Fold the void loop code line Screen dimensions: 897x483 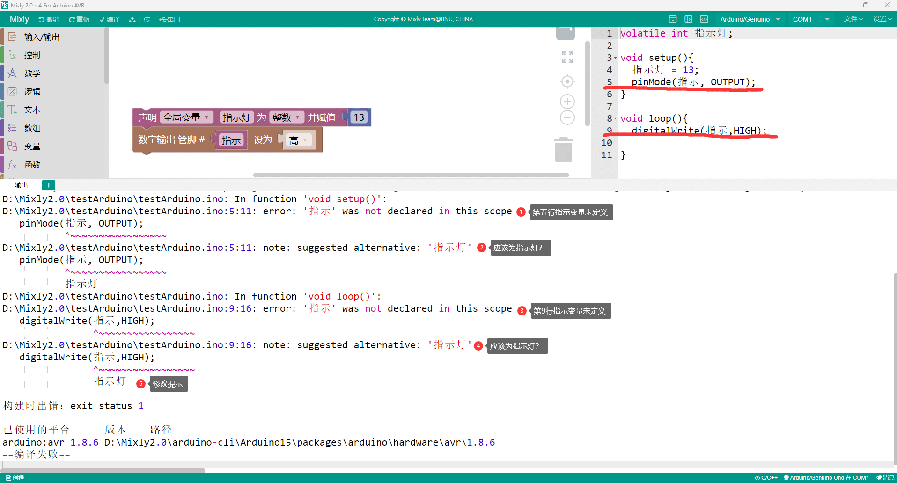(x=615, y=119)
